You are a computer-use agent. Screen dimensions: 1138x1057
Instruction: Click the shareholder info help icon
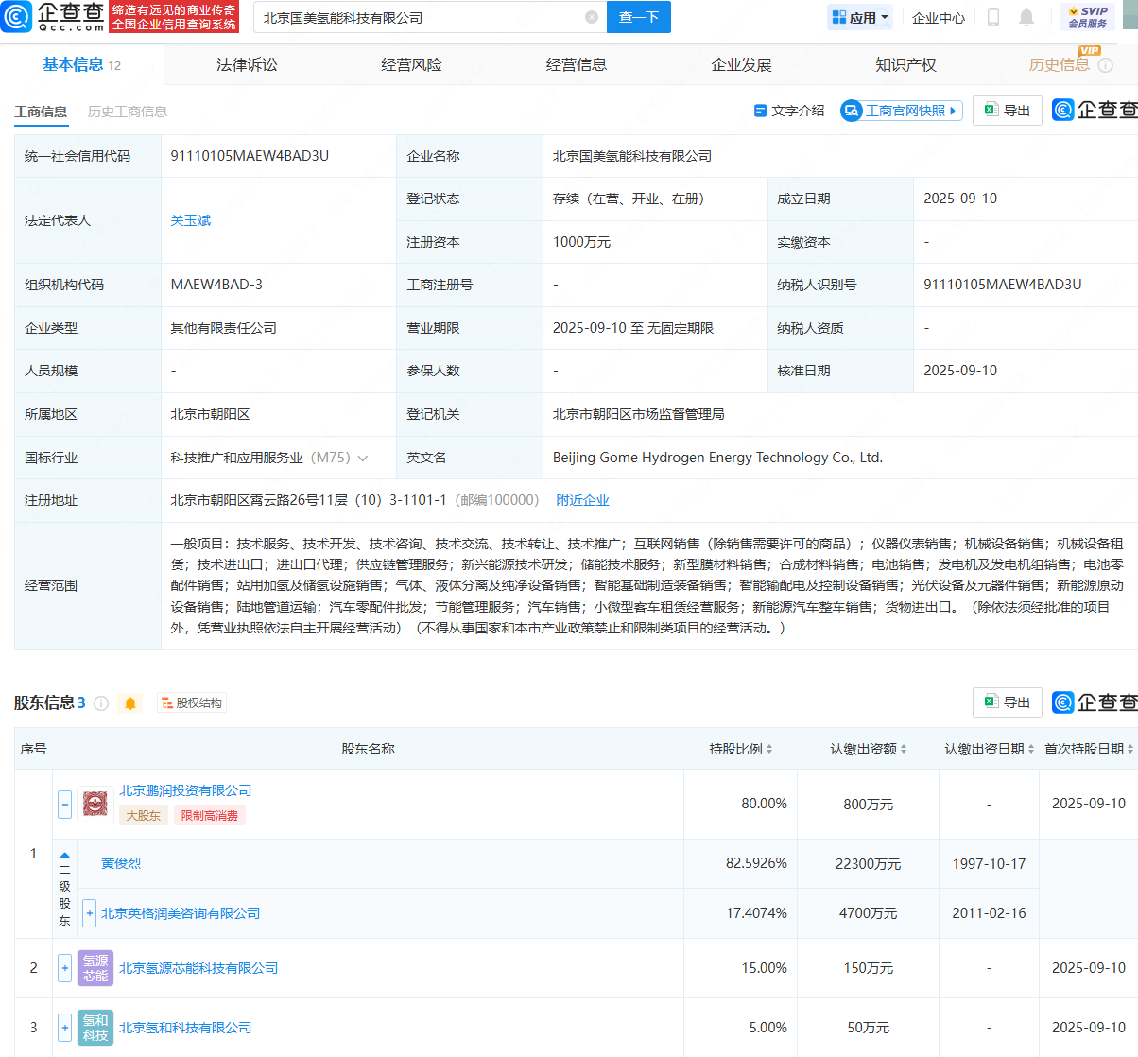pos(101,703)
